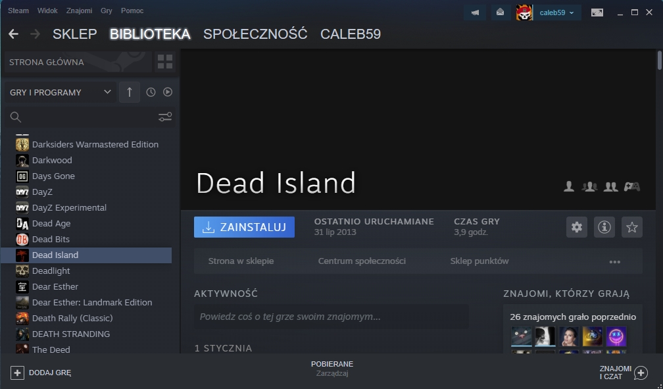Select Death Stranding in the game list
The image size is (663, 389).
tap(70, 334)
